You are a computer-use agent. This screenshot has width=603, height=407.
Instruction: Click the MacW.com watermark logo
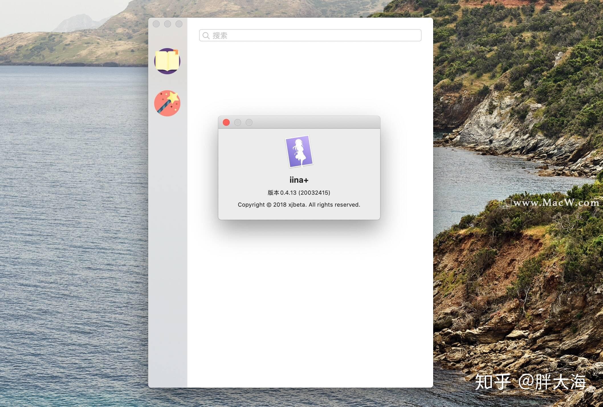(506, 203)
